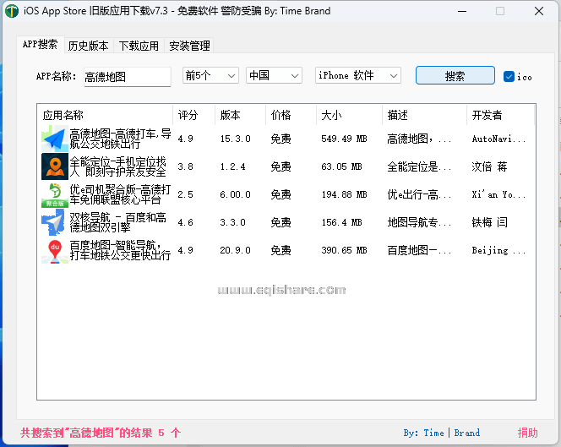Image resolution: width=561 pixels, height=447 pixels.
Task: Click description cell 百度地图—...
Action: pos(419,250)
